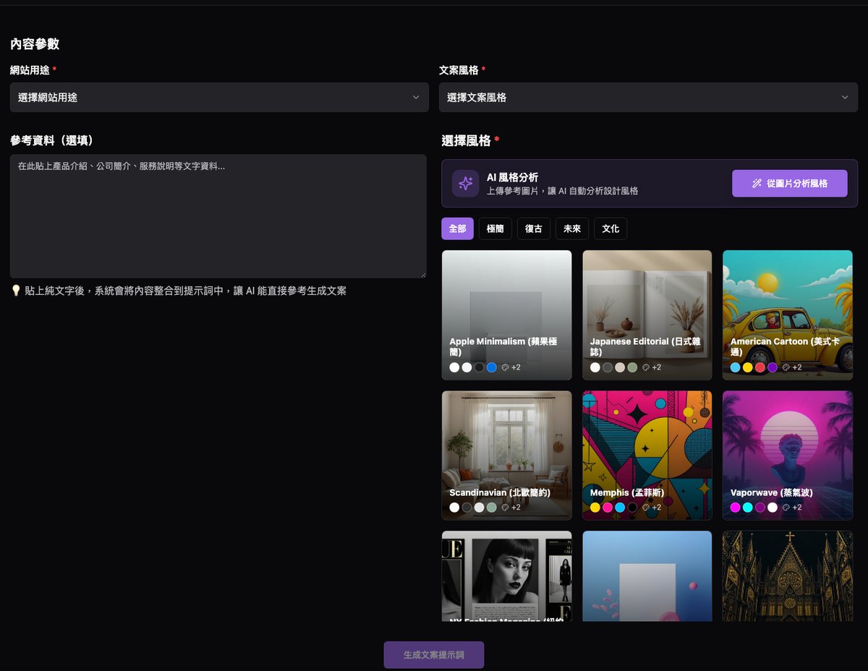Click the pink swatch on Memphis card

[x=608, y=508]
